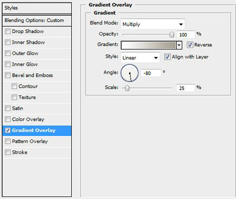Click the Opacity slider handle
This screenshot has height=199, width=236.
(x=172, y=34)
